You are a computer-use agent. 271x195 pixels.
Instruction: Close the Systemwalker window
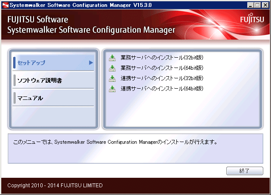click(265, 5)
